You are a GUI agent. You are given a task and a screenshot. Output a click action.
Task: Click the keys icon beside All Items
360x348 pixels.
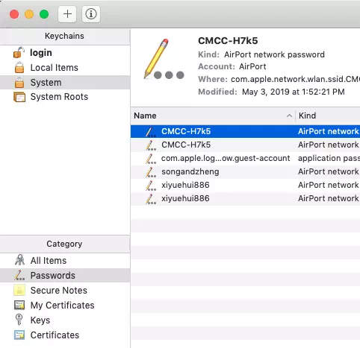(x=19, y=260)
